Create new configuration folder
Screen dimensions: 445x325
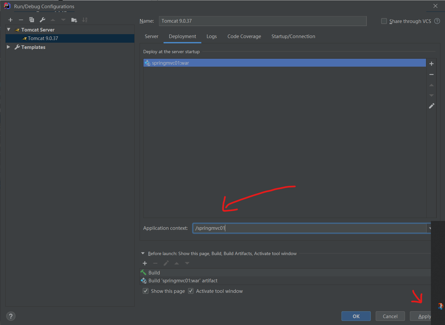74,20
